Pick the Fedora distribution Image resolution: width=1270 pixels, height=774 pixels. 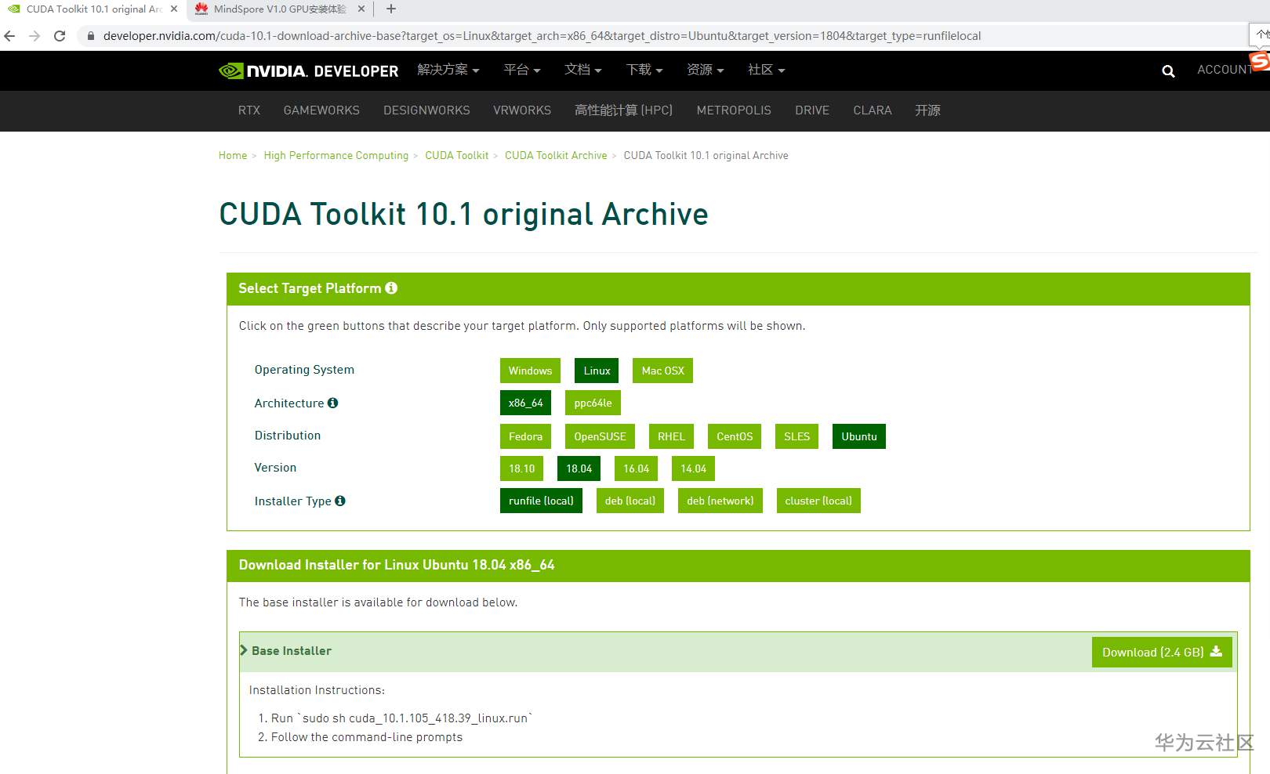[x=525, y=436]
